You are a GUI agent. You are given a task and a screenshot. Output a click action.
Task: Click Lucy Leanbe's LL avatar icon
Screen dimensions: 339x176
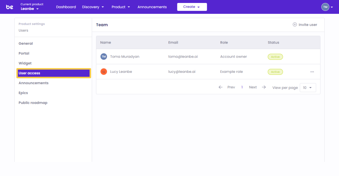pyautogui.click(x=104, y=72)
